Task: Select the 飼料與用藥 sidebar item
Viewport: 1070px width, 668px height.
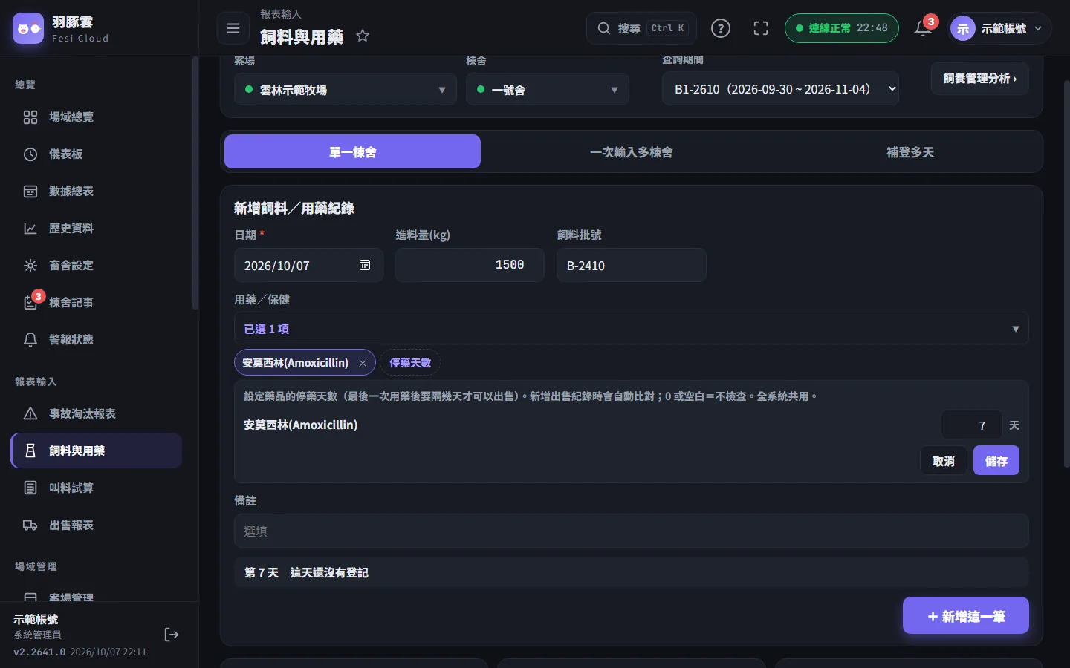Action: click(x=97, y=451)
